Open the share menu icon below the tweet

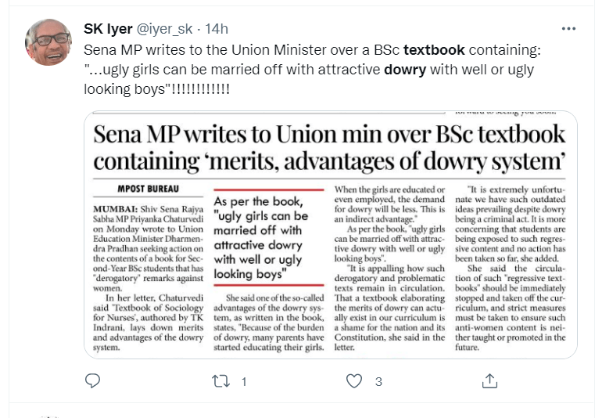[489, 381]
